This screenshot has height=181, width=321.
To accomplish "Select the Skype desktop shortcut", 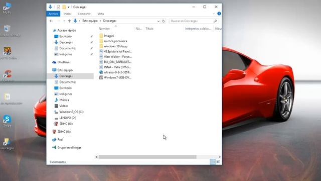I will pyautogui.click(x=7, y=121).
